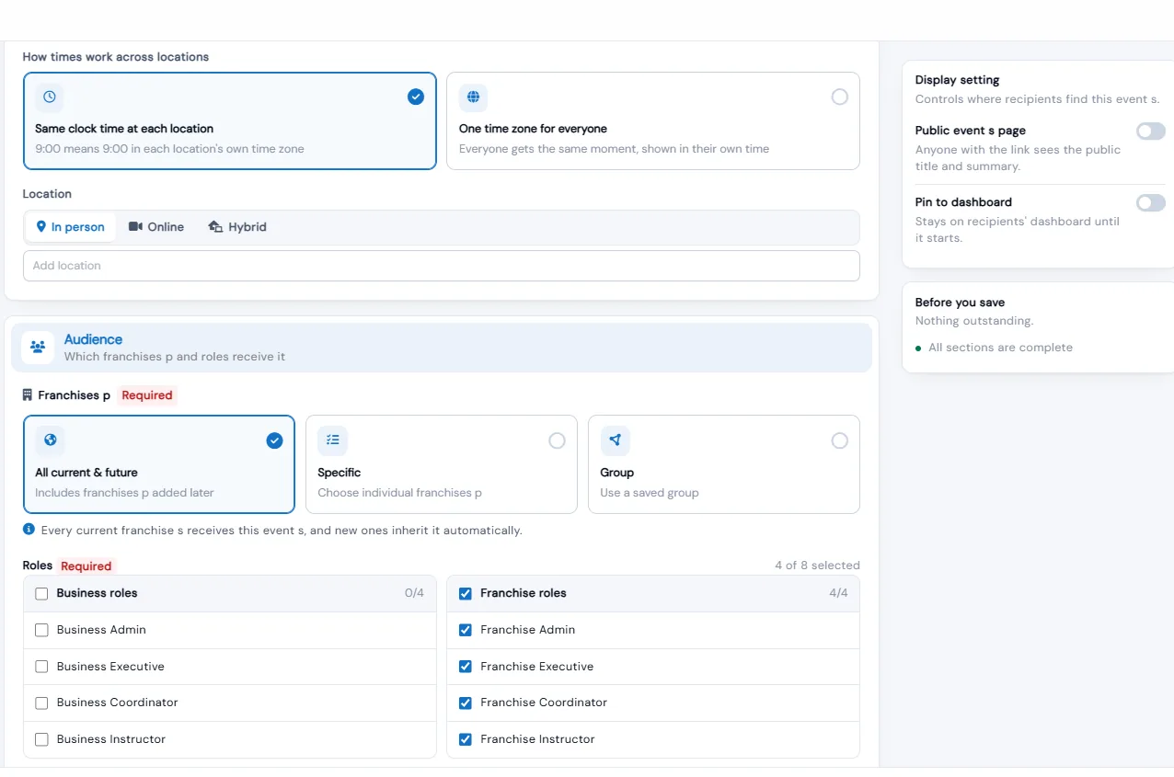The width and height of the screenshot is (1174, 777).
Task: Uncheck the Franchise Executive role
Action: [465, 667]
